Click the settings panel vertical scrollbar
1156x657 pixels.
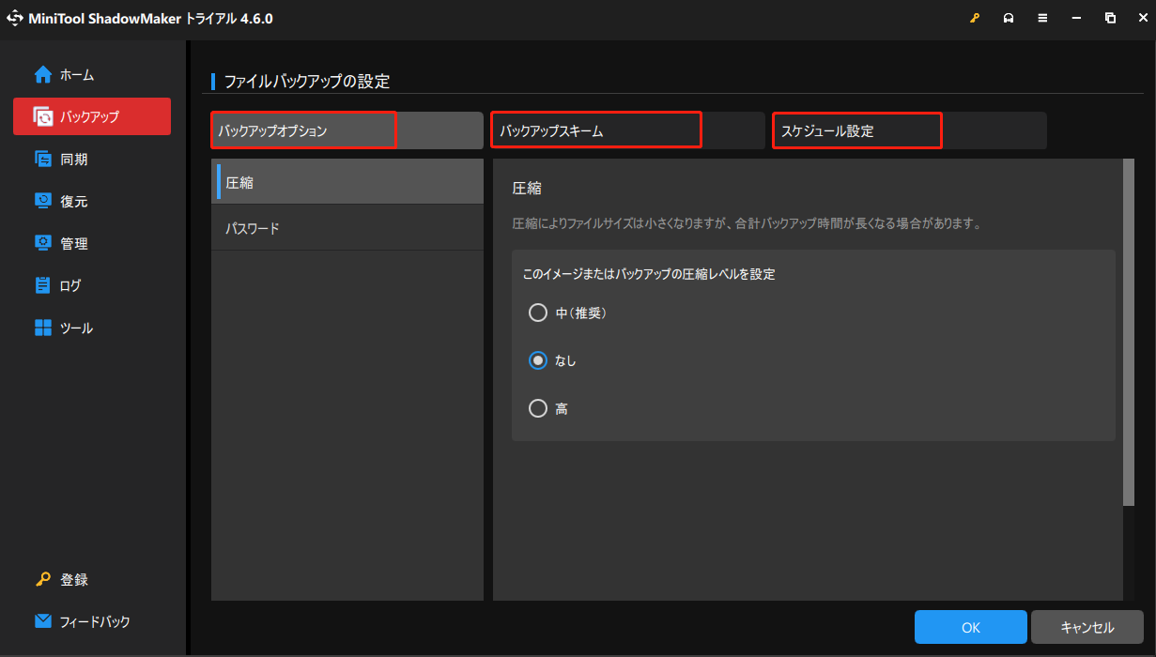click(1128, 332)
